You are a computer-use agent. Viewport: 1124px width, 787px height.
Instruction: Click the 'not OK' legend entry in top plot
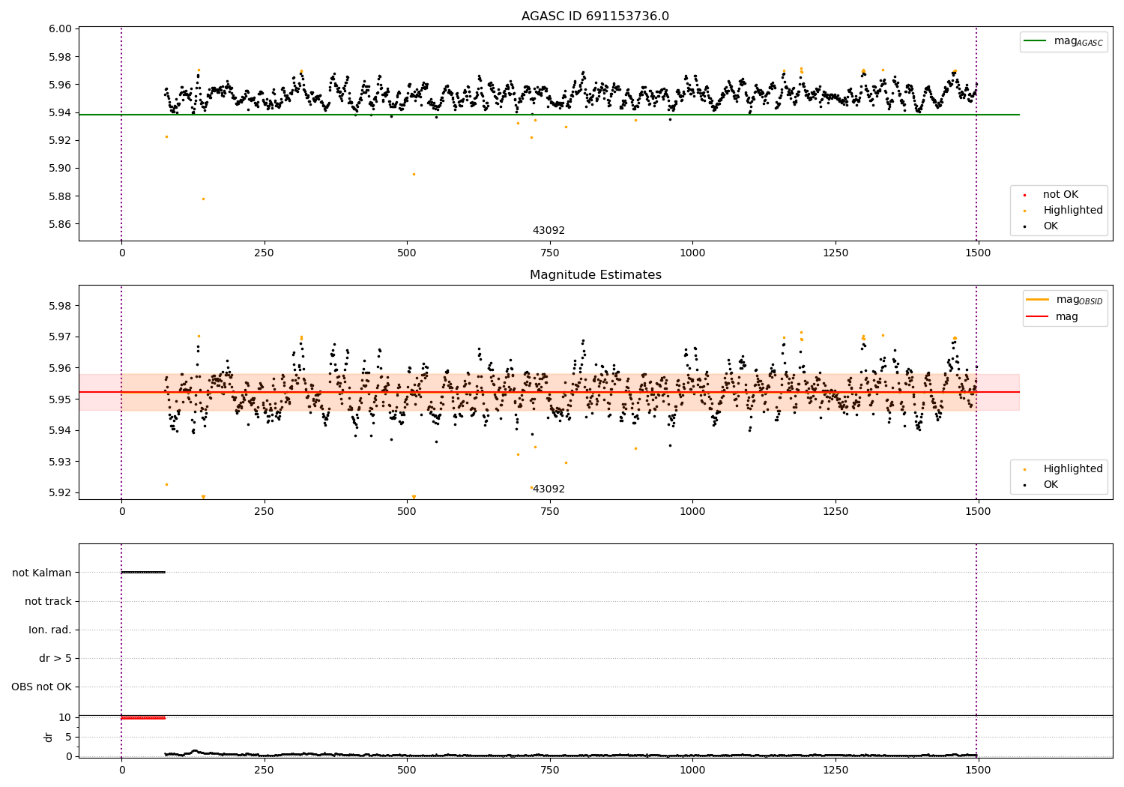coord(1060,195)
